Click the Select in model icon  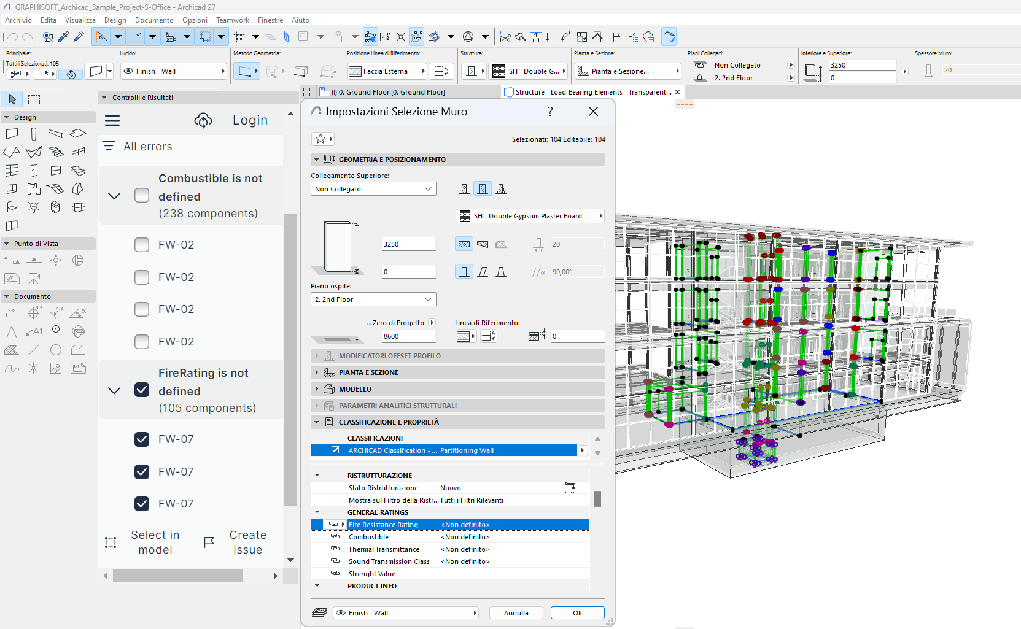pyautogui.click(x=111, y=542)
